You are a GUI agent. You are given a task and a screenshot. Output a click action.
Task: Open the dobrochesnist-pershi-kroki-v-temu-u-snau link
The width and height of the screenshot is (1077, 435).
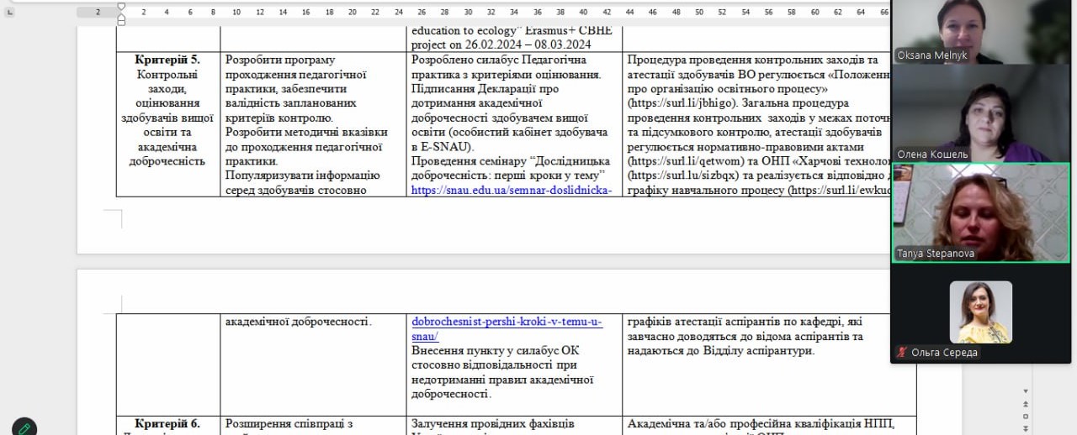pyautogui.click(x=507, y=322)
